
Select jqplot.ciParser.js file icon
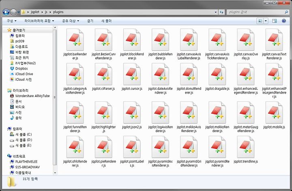pyautogui.click(x=103, y=74)
